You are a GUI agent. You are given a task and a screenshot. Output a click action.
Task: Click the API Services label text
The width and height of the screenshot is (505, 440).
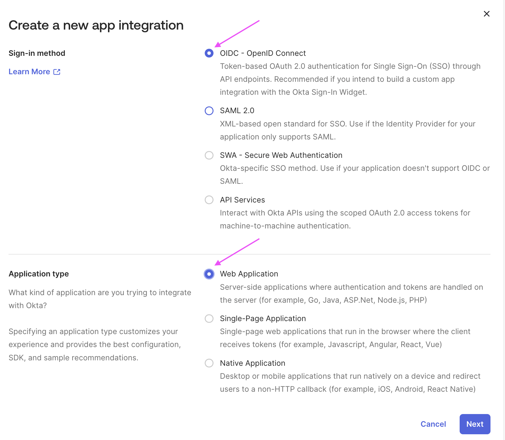click(242, 199)
